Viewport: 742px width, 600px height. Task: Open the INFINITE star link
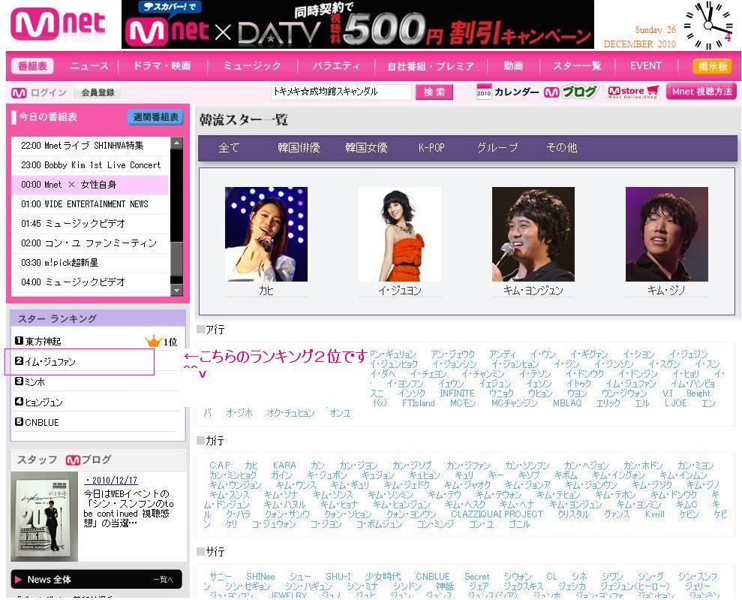tap(457, 393)
